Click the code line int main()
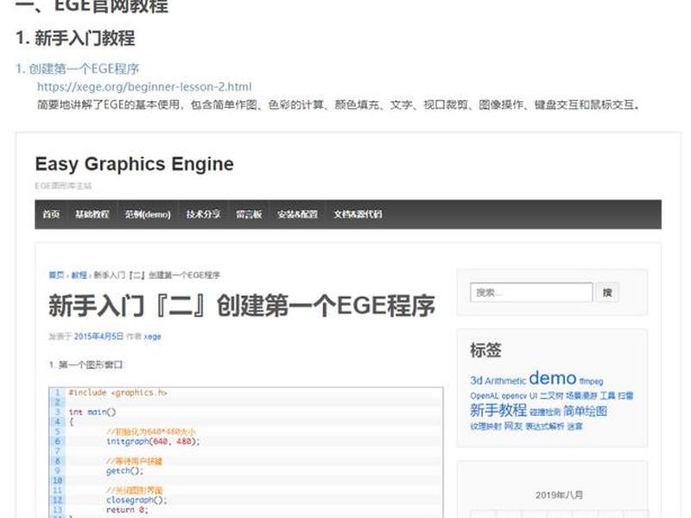691x518 pixels. pos(92,412)
